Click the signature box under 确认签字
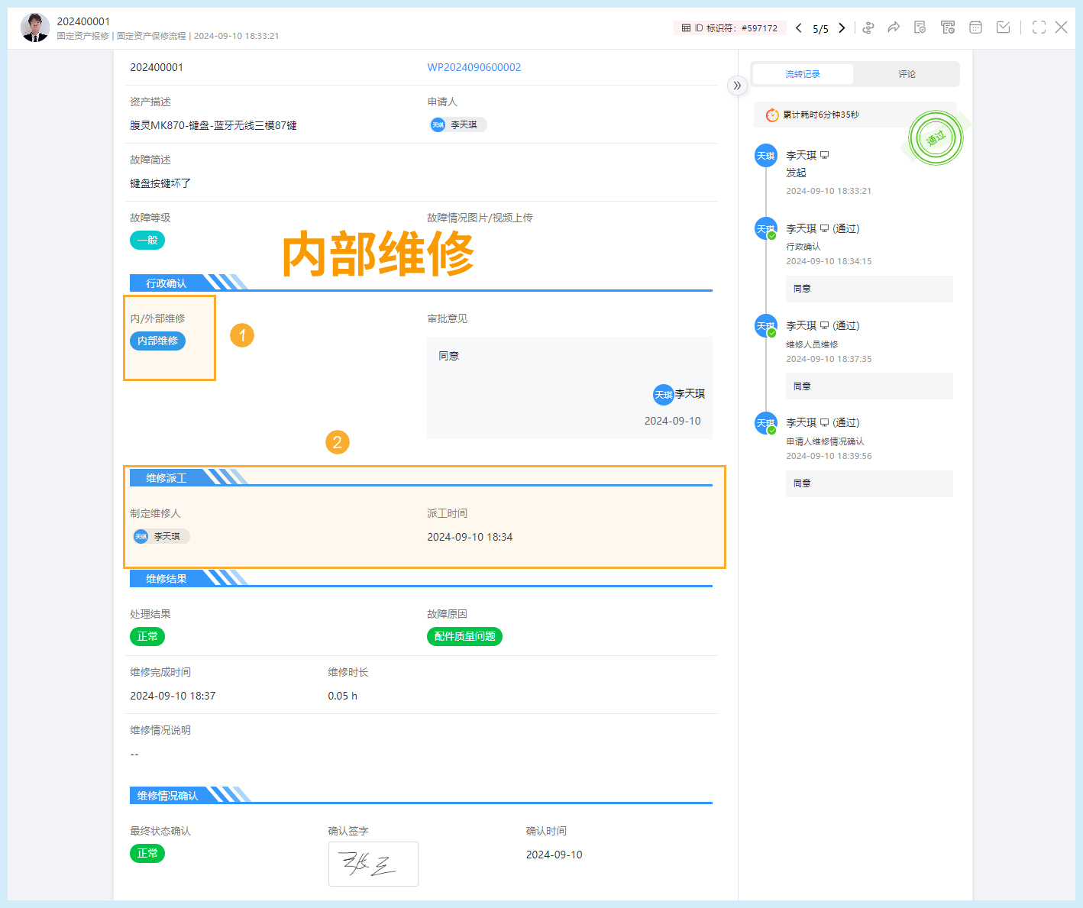Viewport: 1083px width, 908px height. [373, 864]
